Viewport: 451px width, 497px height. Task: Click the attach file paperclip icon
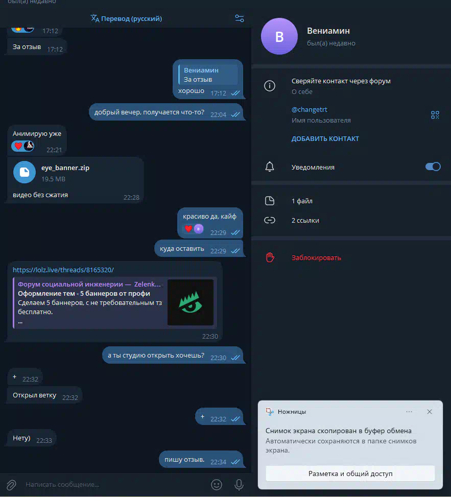click(x=11, y=485)
